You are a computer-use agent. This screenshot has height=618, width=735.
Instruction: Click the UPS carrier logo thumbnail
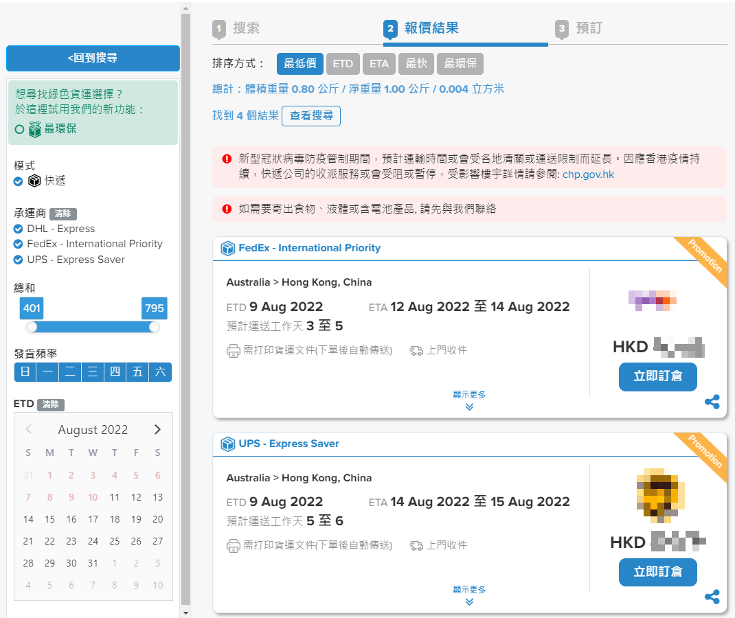660,495
